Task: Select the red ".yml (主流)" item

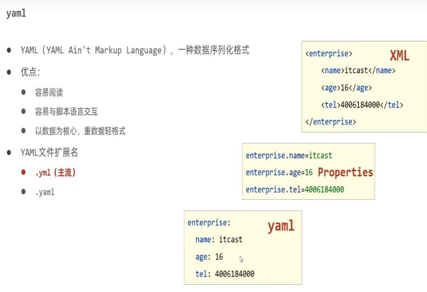Action: tap(55, 173)
